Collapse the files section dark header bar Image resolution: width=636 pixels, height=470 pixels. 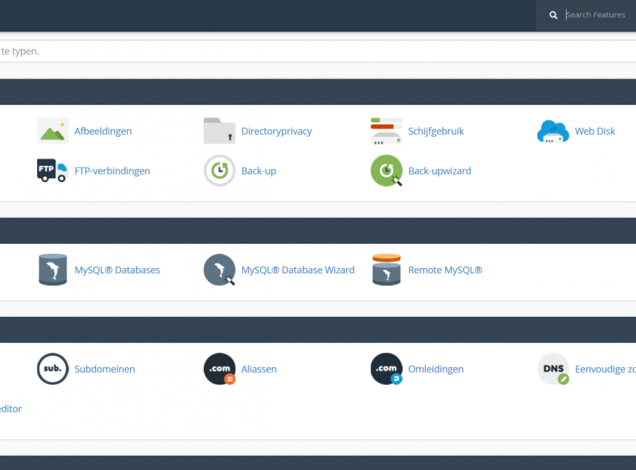pos(318,92)
